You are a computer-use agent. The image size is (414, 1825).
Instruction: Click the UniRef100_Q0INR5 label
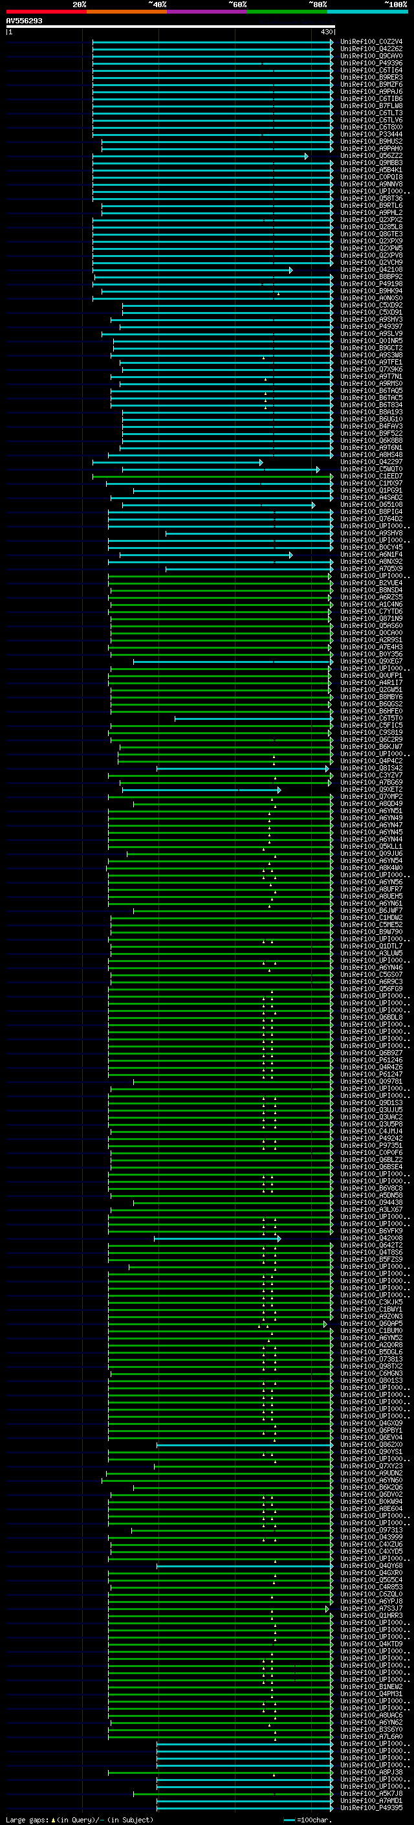371,341
